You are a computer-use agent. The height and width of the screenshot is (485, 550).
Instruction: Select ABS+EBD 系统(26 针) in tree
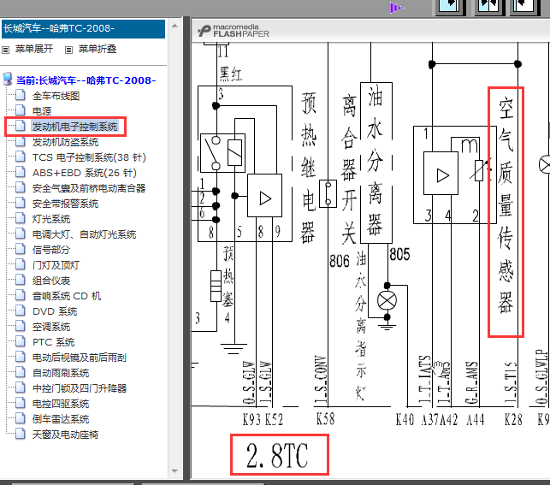[x=84, y=173]
